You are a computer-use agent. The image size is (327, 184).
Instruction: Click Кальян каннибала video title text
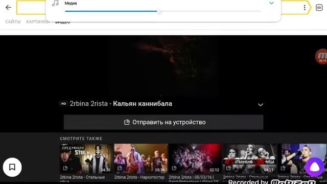[x=143, y=104]
